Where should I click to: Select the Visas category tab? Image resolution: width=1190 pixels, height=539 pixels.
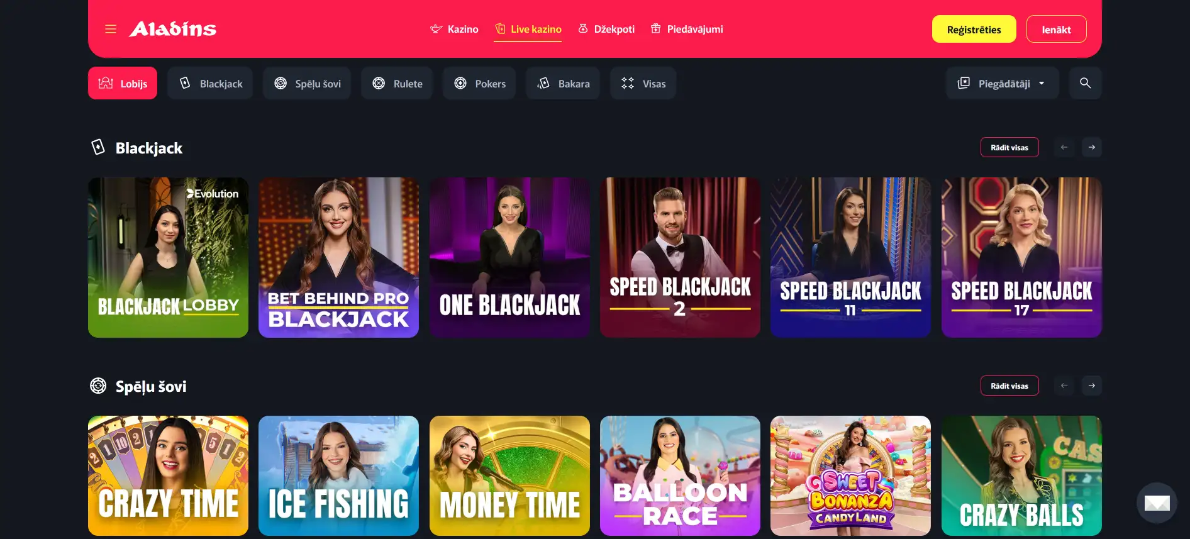pos(643,83)
